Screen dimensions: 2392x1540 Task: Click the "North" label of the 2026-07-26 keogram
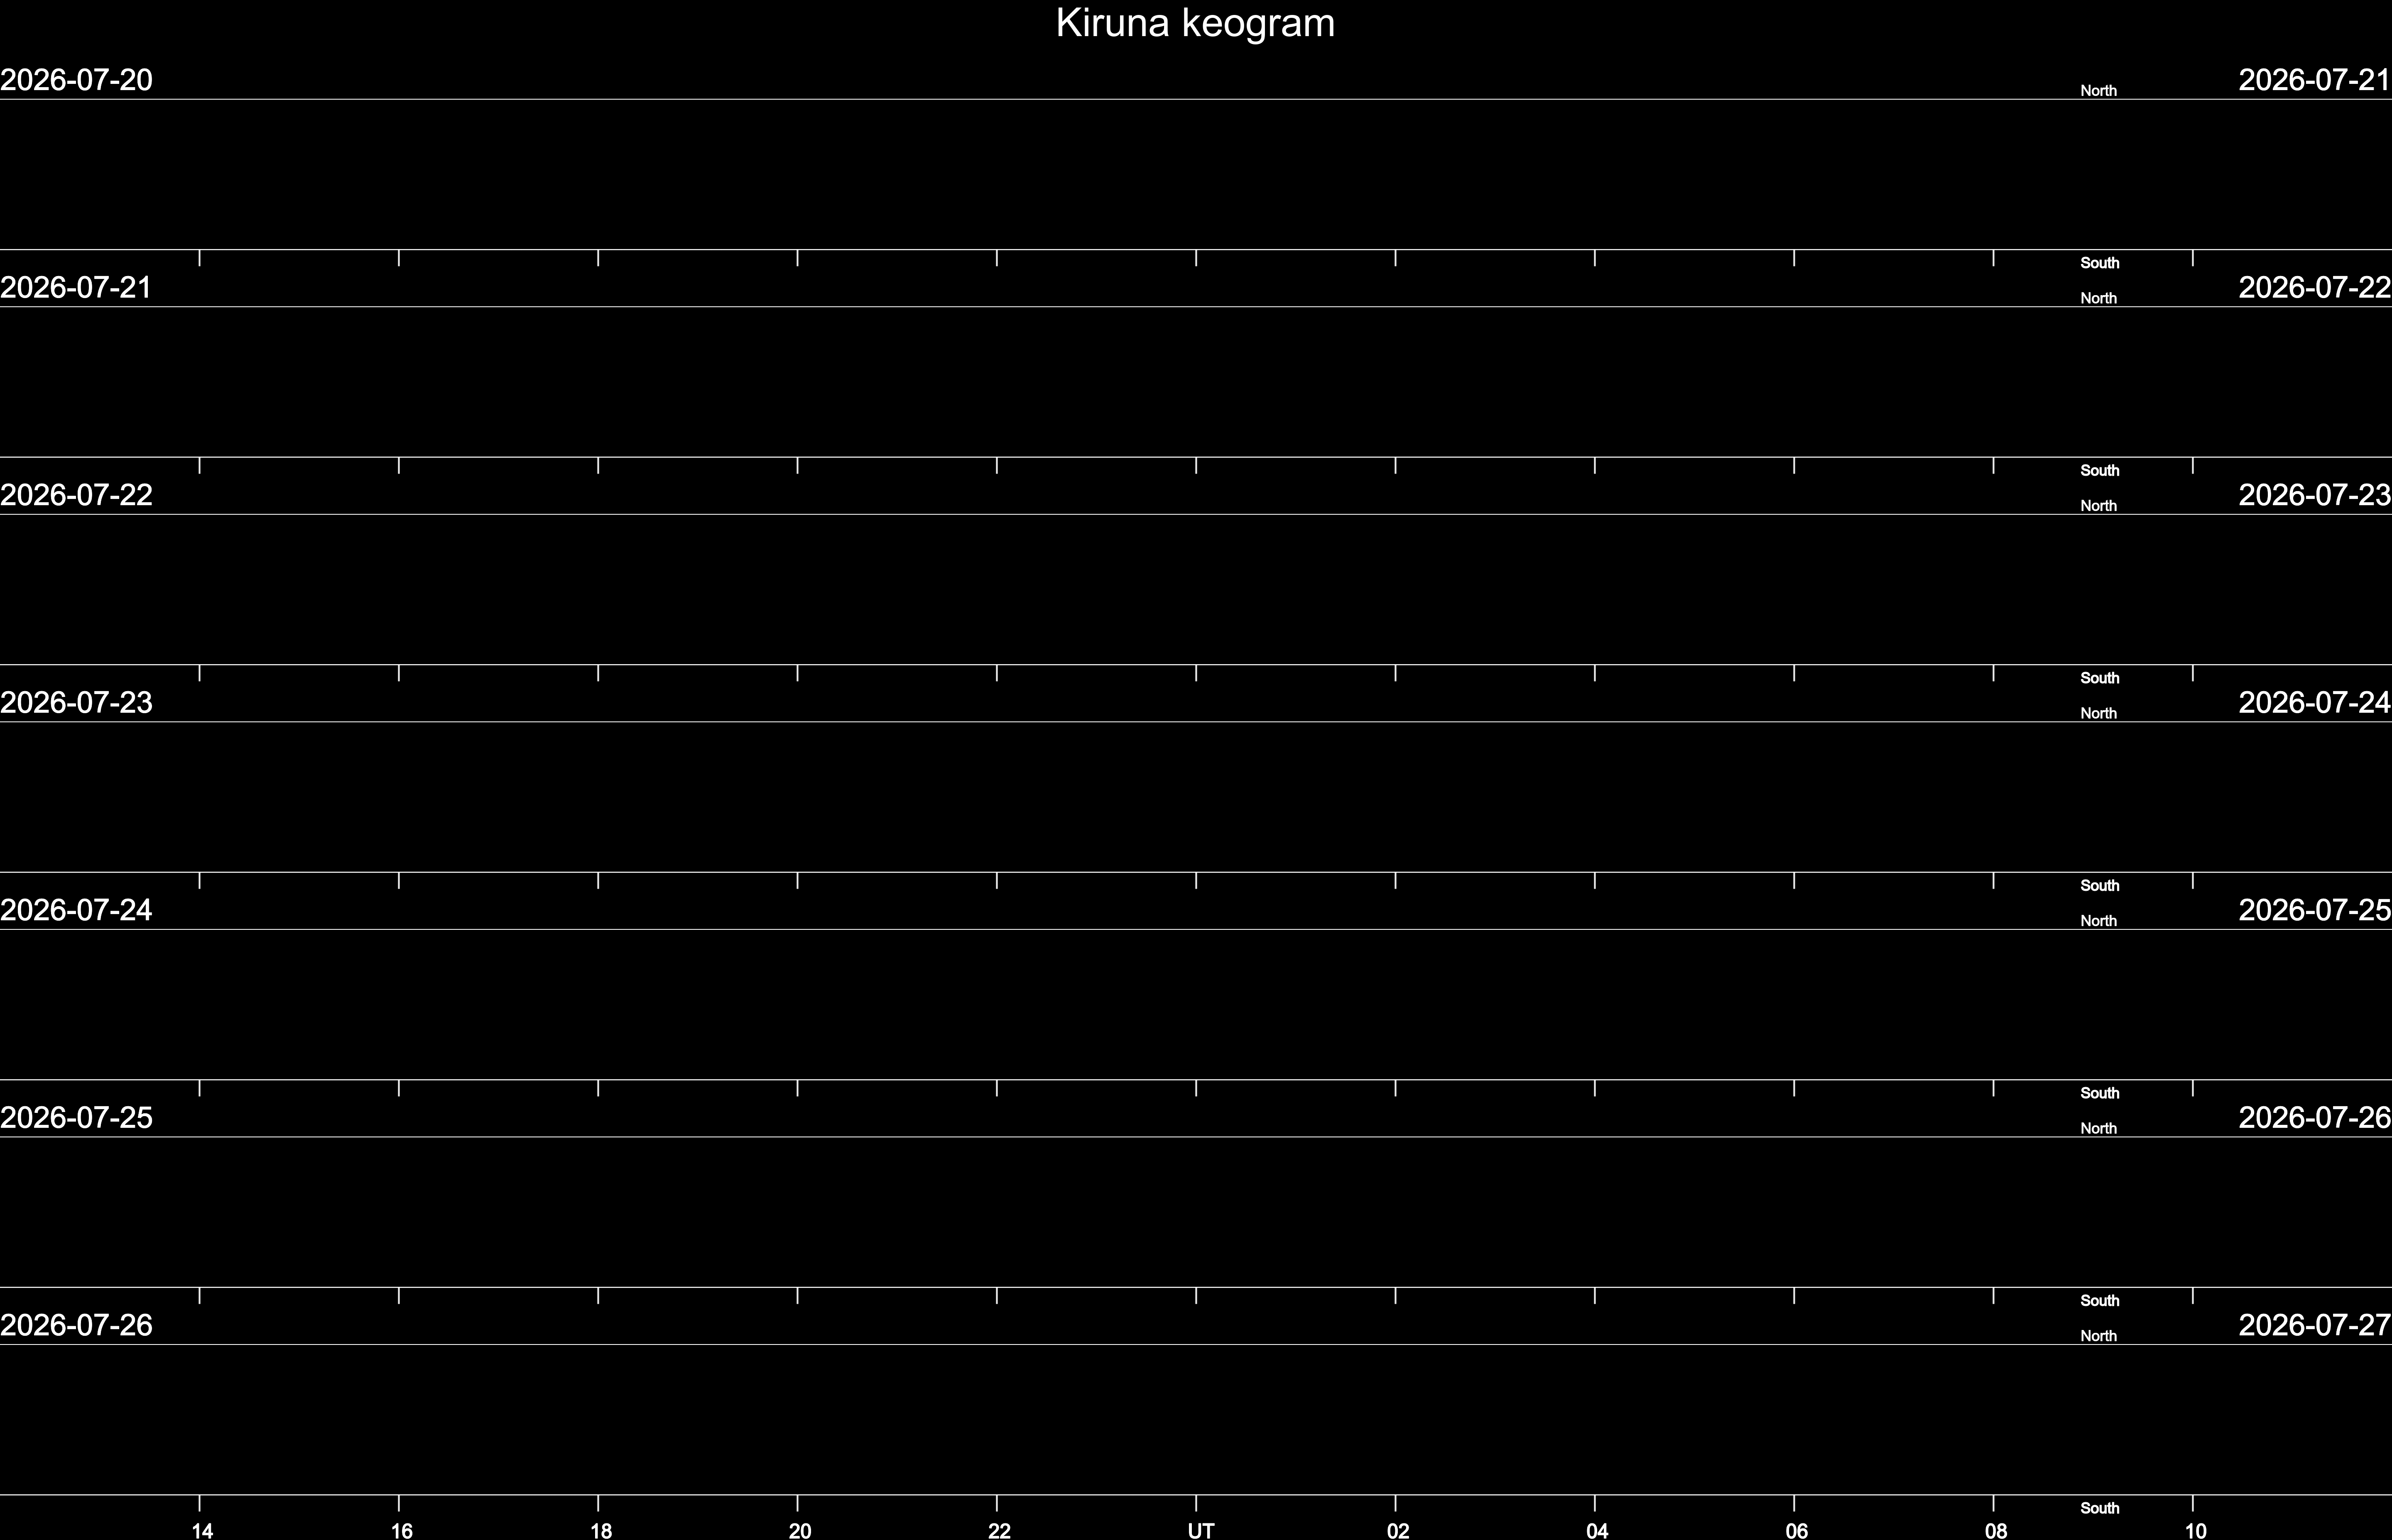tap(2098, 1336)
